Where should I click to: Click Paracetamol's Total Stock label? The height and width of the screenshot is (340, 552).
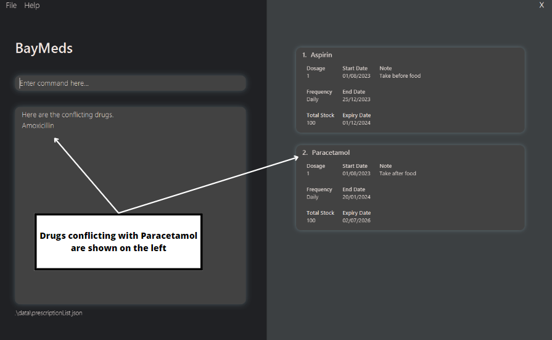pos(320,213)
